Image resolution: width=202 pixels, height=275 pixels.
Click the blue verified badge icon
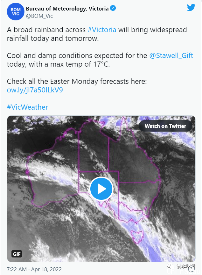pos(113,8)
